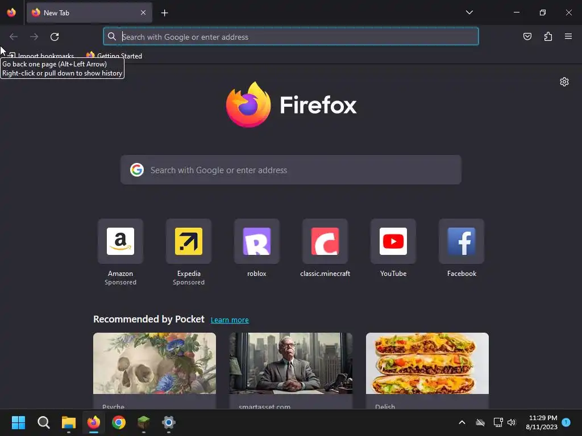Click the "Recommended by Pocket" heading
The width and height of the screenshot is (582, 436).
tap(149, 319)
